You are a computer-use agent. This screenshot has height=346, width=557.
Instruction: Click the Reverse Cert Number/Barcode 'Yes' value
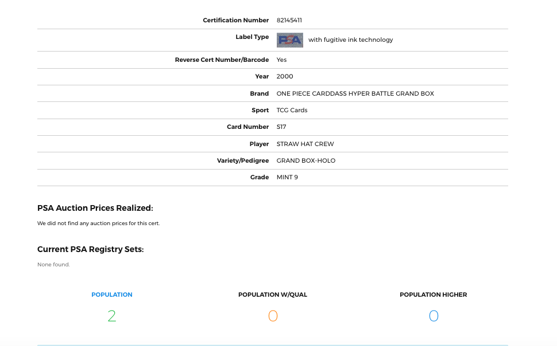pyautogui.click(x=282, y=60)
